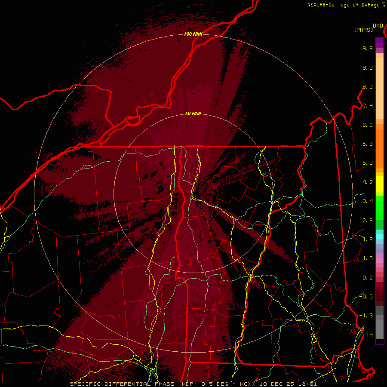Pick the bright green segment of the color bar
The height and width of the screenshot is (387, 387).
[x=380, y=207]
